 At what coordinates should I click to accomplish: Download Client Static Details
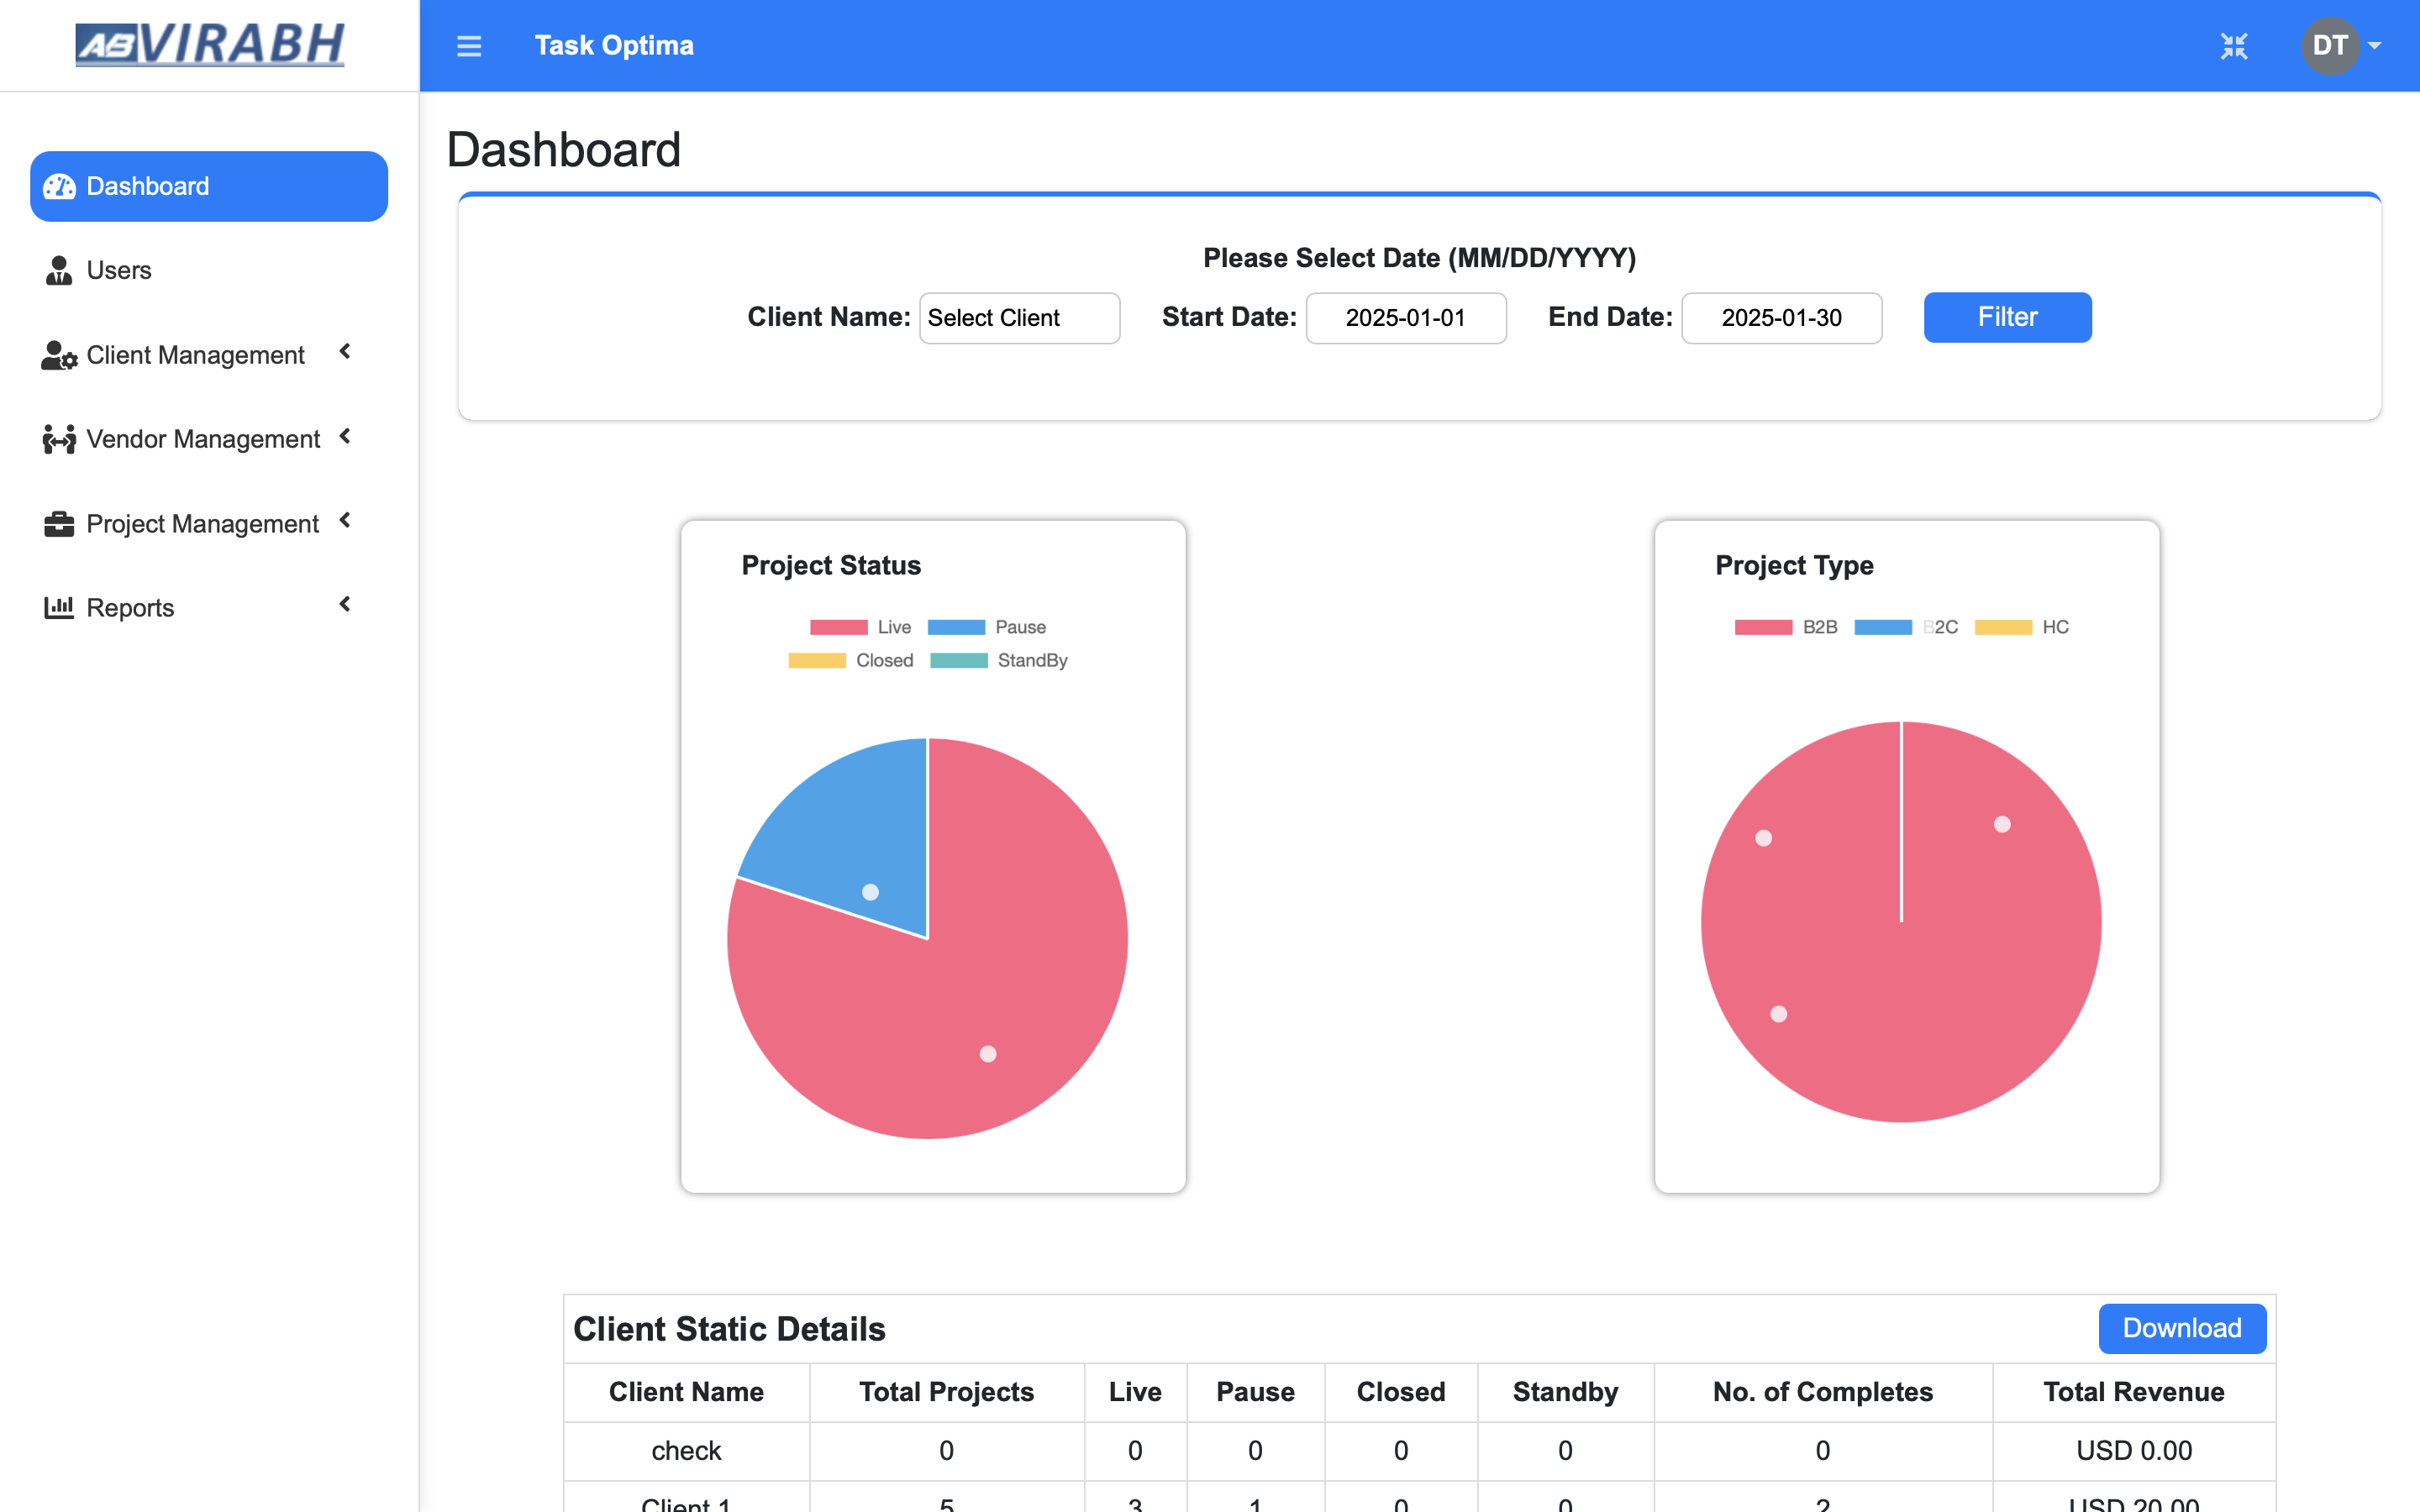(x=2181, y=1328)
